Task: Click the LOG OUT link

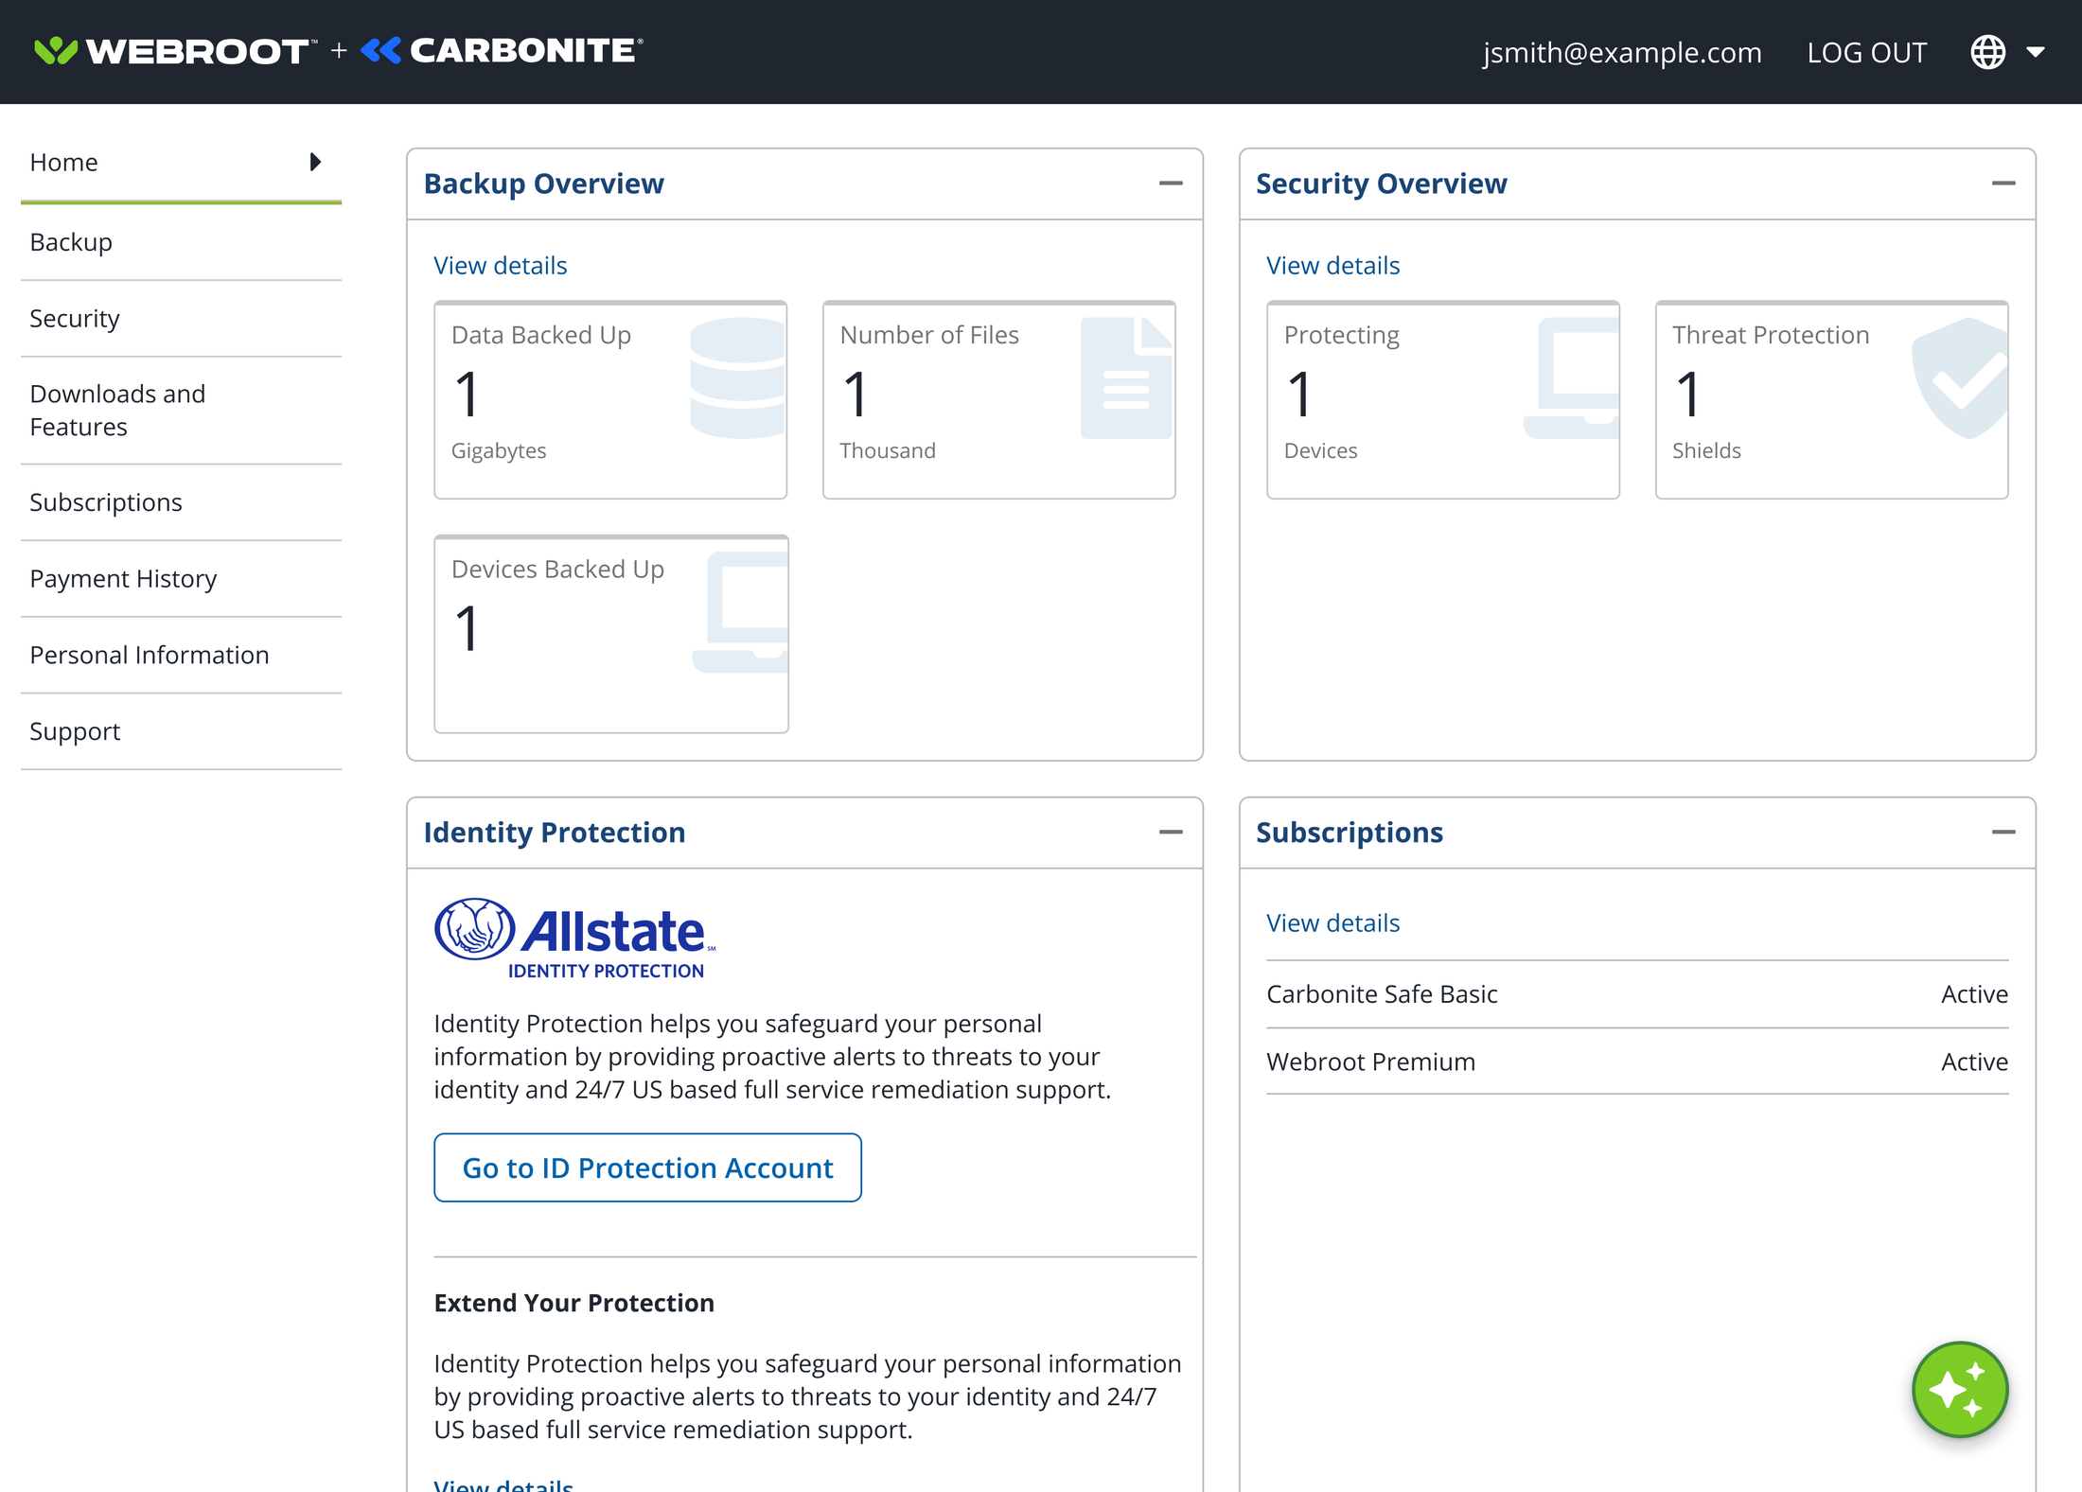Action: [1866, 52]
